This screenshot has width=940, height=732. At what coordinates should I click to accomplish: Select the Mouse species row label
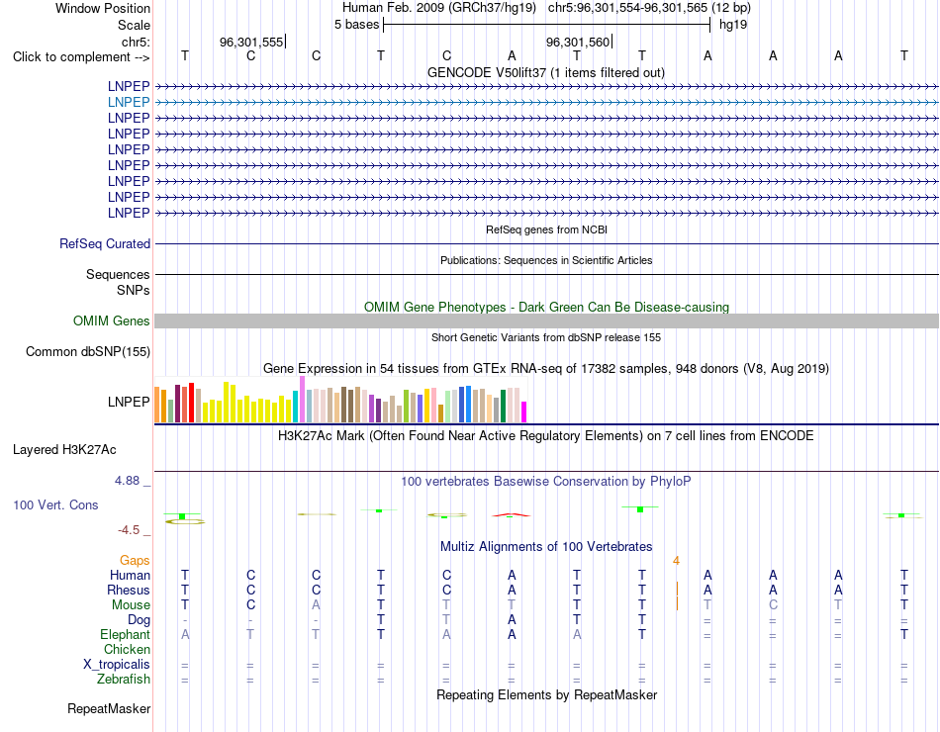(x=131, y=605)
